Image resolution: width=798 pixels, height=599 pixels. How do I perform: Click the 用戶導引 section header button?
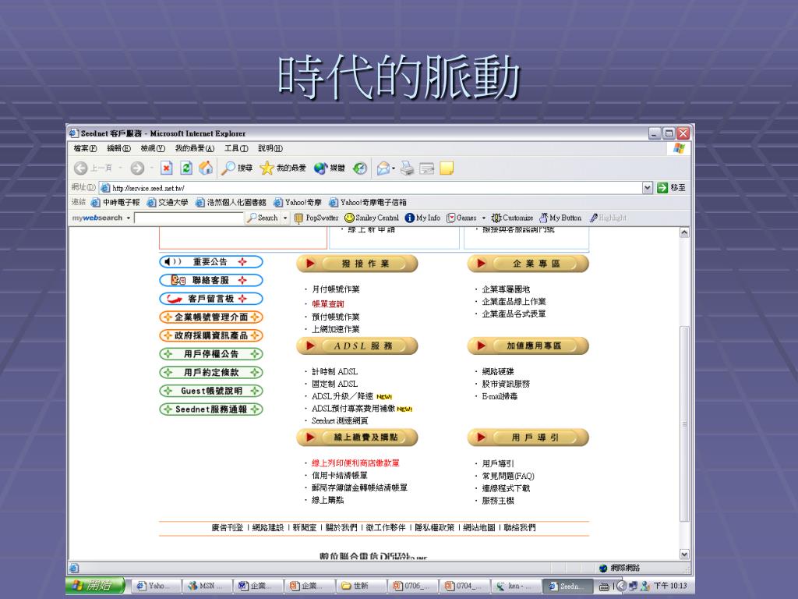(528, 438)
